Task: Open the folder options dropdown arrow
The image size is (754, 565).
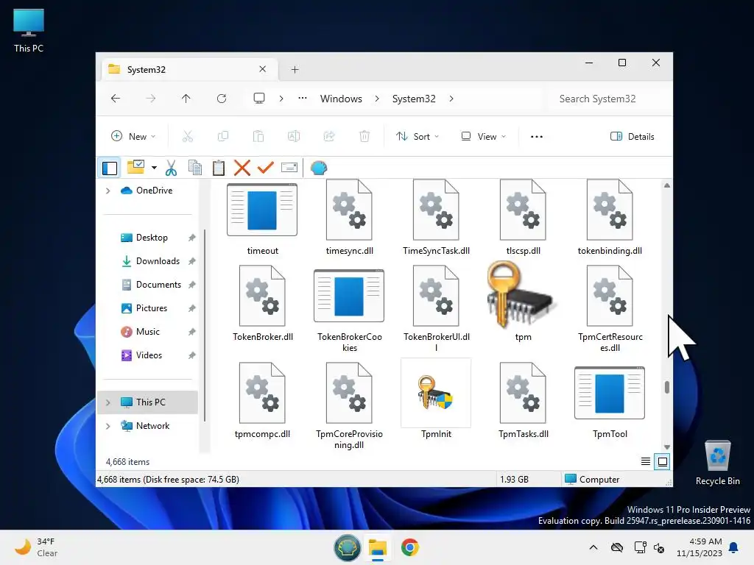Action: pyautogui.click(x=154, y=168)
